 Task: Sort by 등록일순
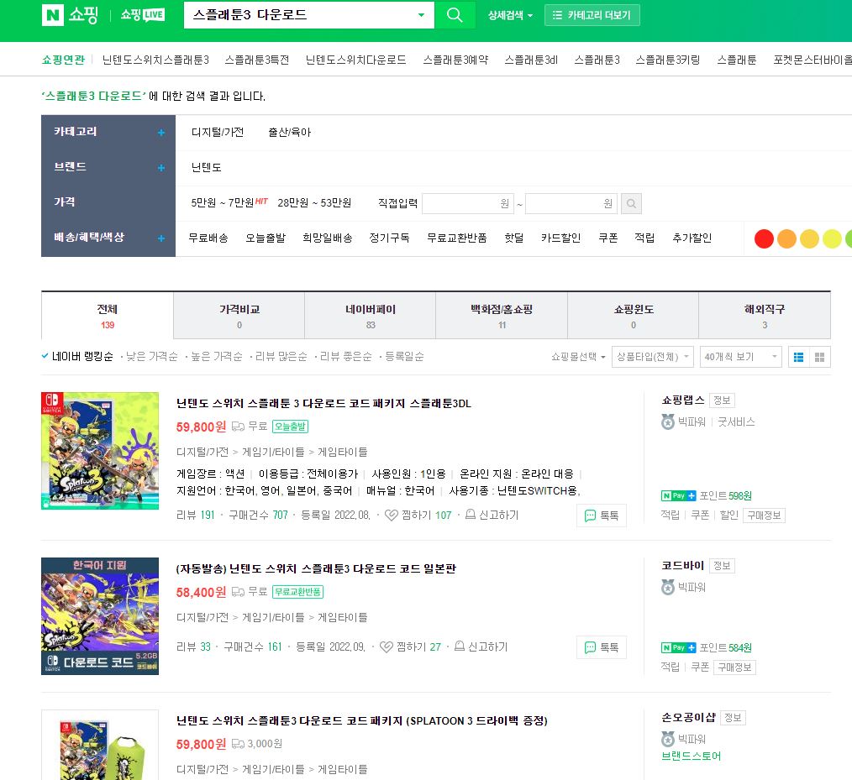[404, 357]
